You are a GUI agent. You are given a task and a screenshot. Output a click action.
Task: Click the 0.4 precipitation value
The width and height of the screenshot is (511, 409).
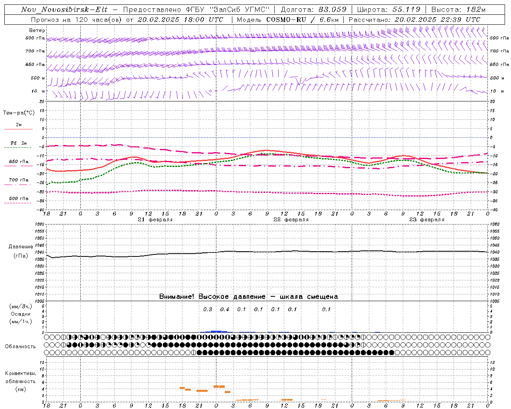pyautogui.click(x=225, y=309)
